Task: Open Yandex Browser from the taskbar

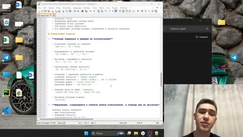Action: pos(143,133)
